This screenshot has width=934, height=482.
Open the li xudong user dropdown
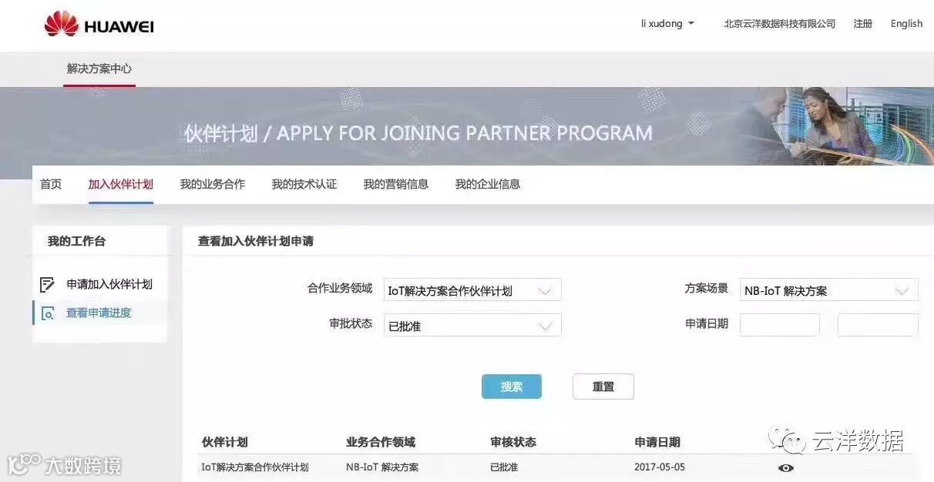pos(667,24)
